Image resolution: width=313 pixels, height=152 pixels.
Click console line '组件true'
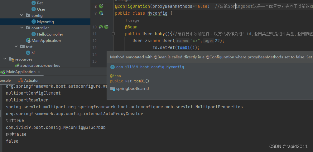[15, 120]
